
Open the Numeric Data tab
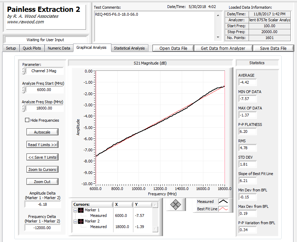59,48
